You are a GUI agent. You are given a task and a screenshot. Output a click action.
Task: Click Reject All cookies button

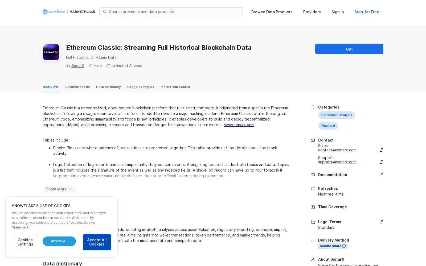click(x=59, y=241)
